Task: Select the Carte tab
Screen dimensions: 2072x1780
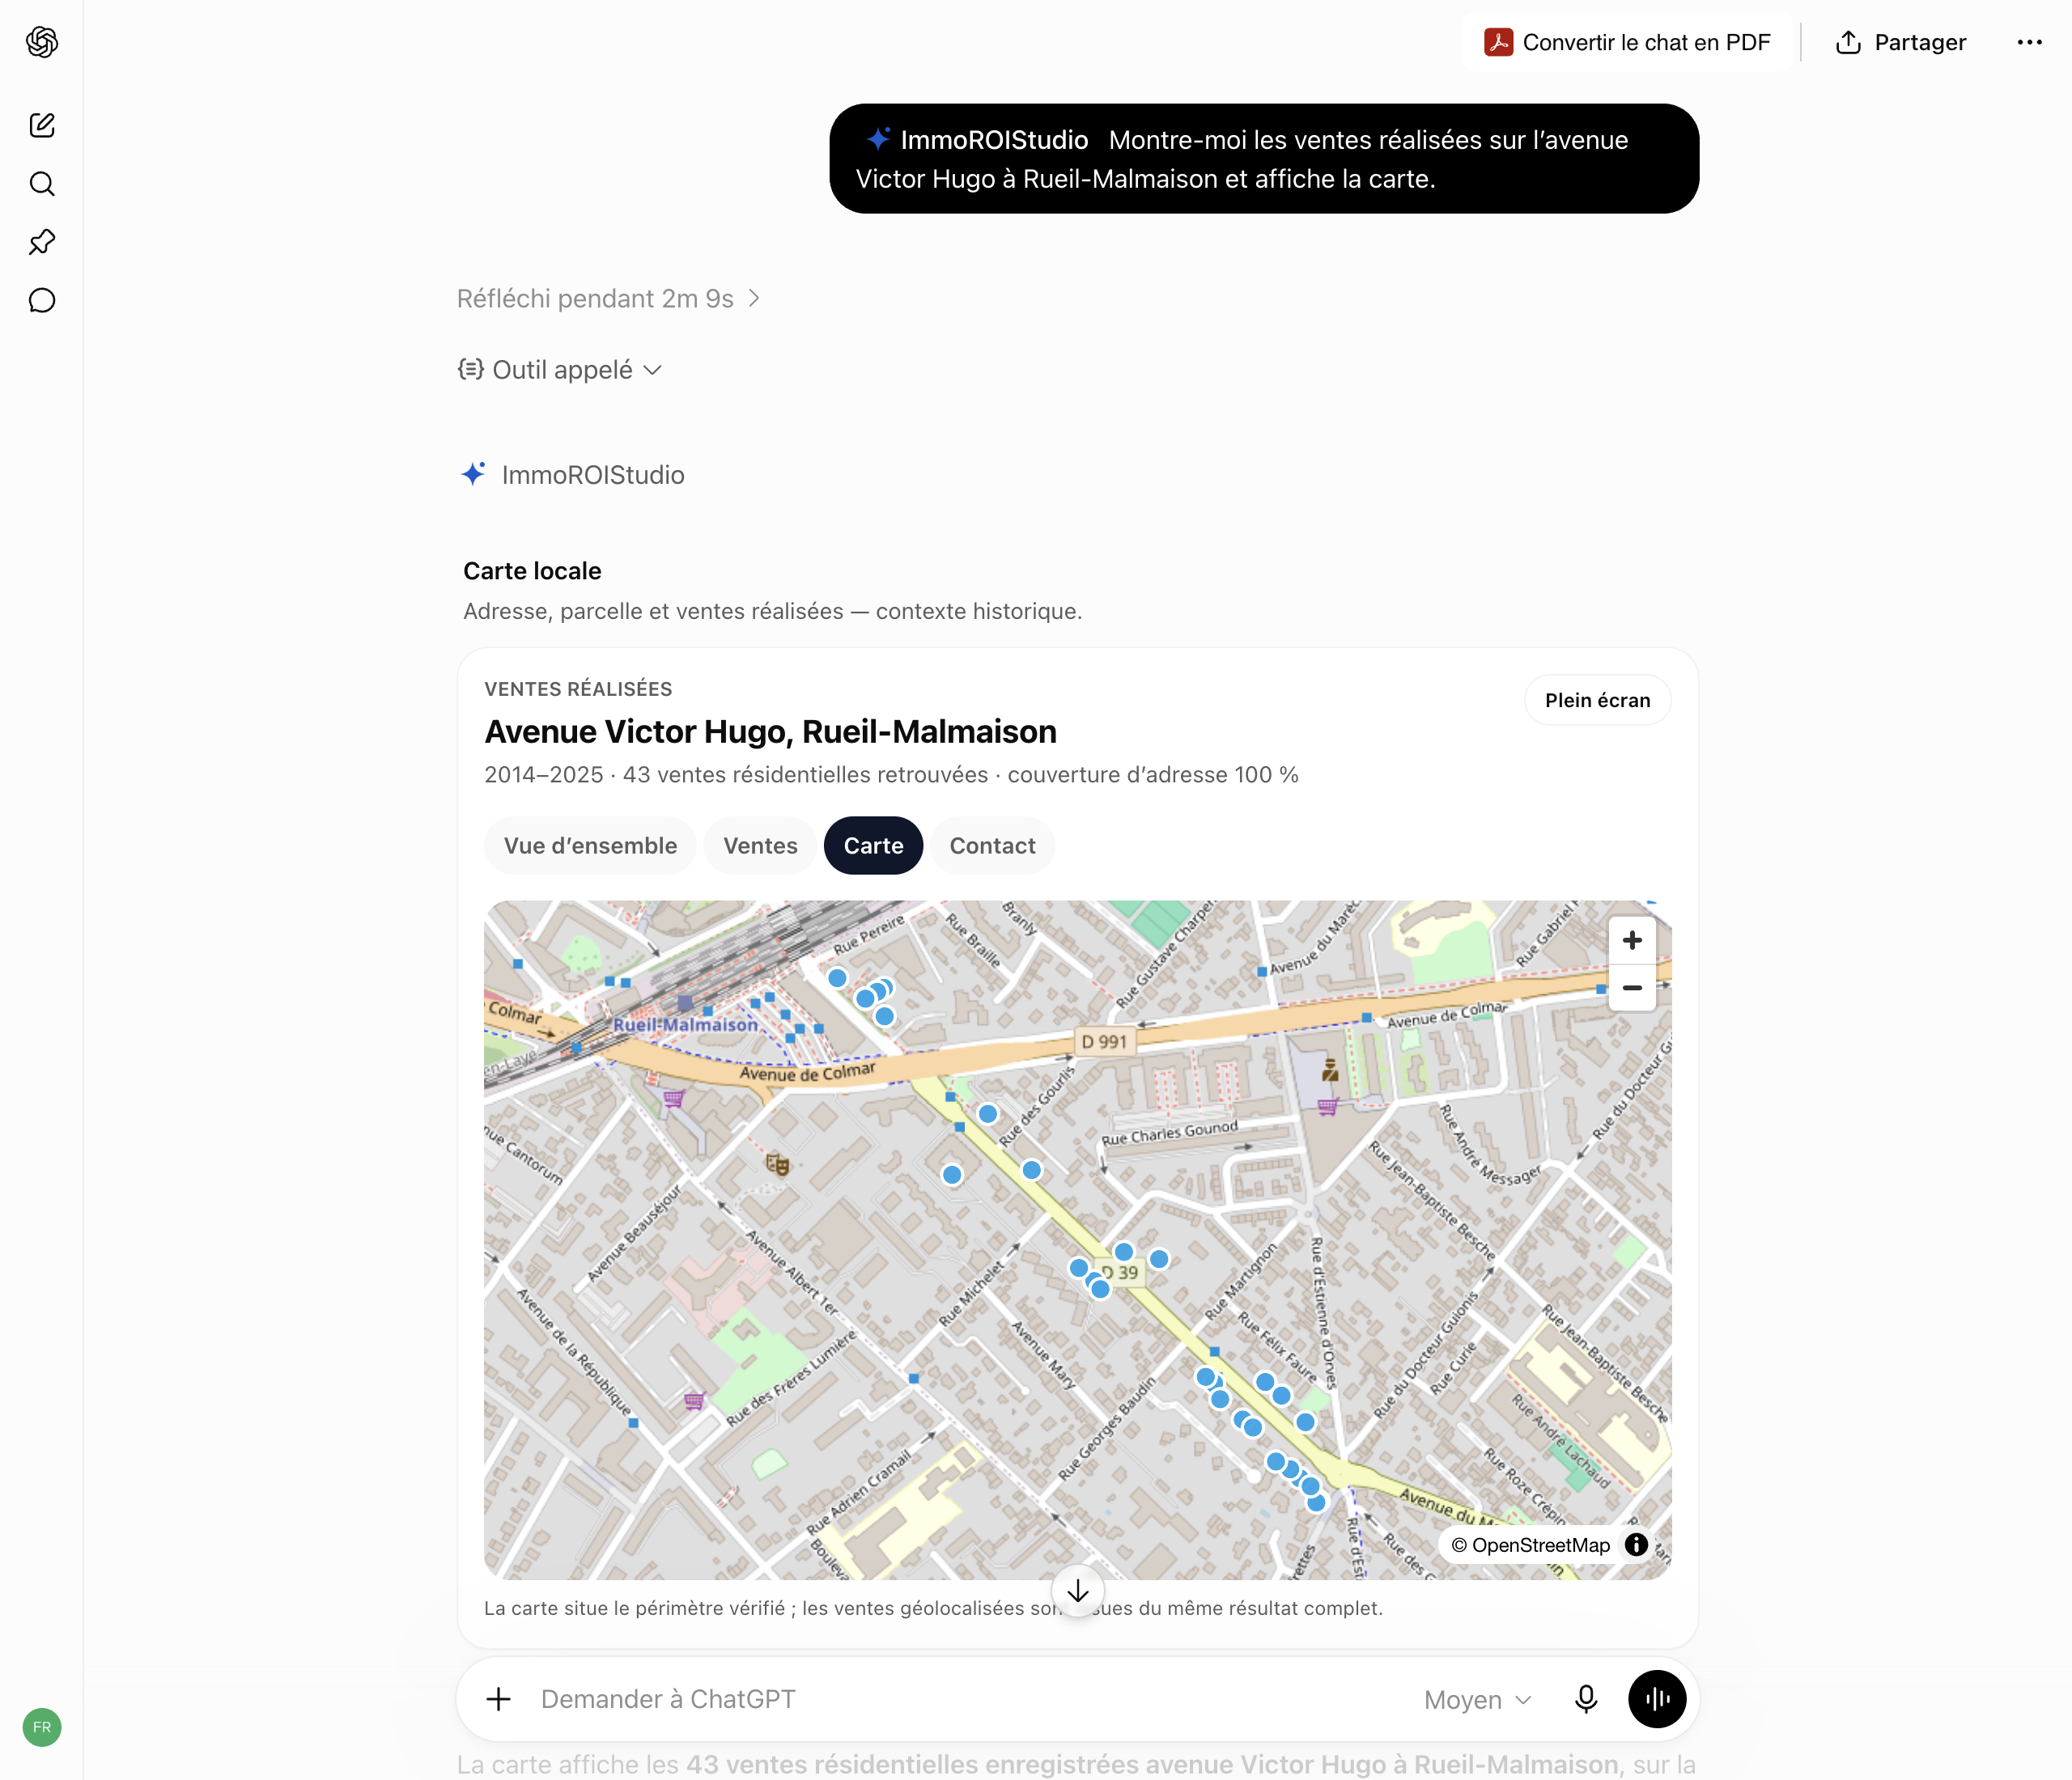Action: [x=873, y=845]
